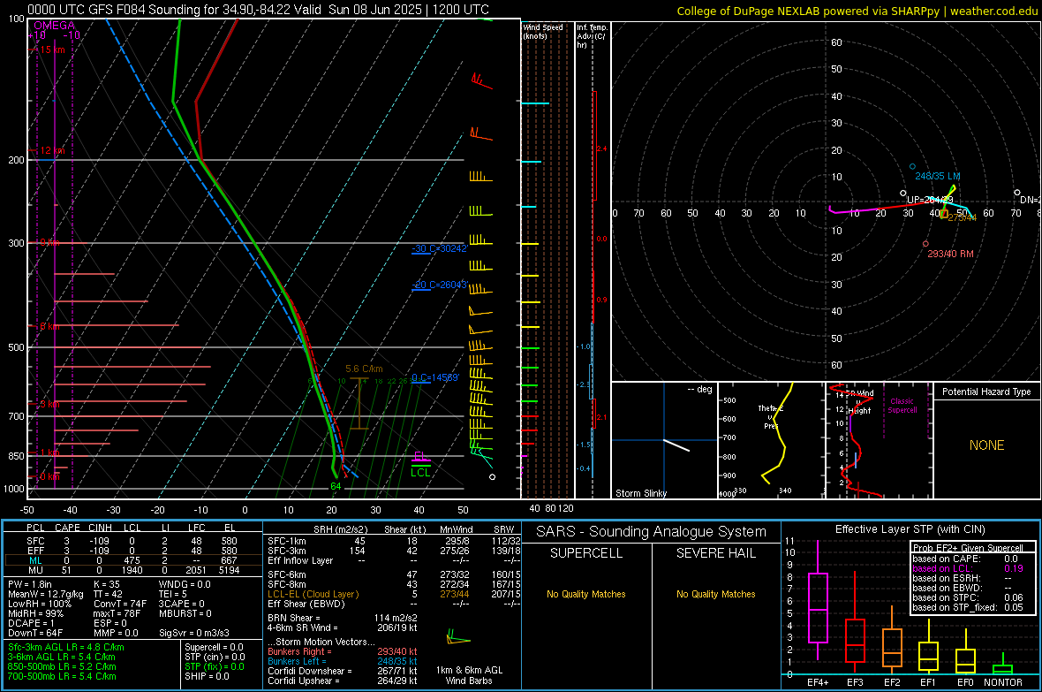Click the 248/35 LM hodograph label
The height and width of the screenshot is (692, 1042).
(x=937, y=176)
